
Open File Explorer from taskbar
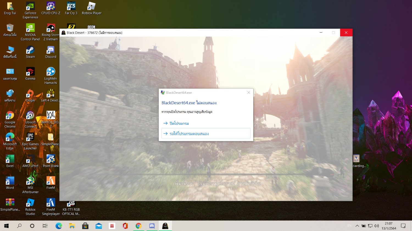click(x=72, y=226)
